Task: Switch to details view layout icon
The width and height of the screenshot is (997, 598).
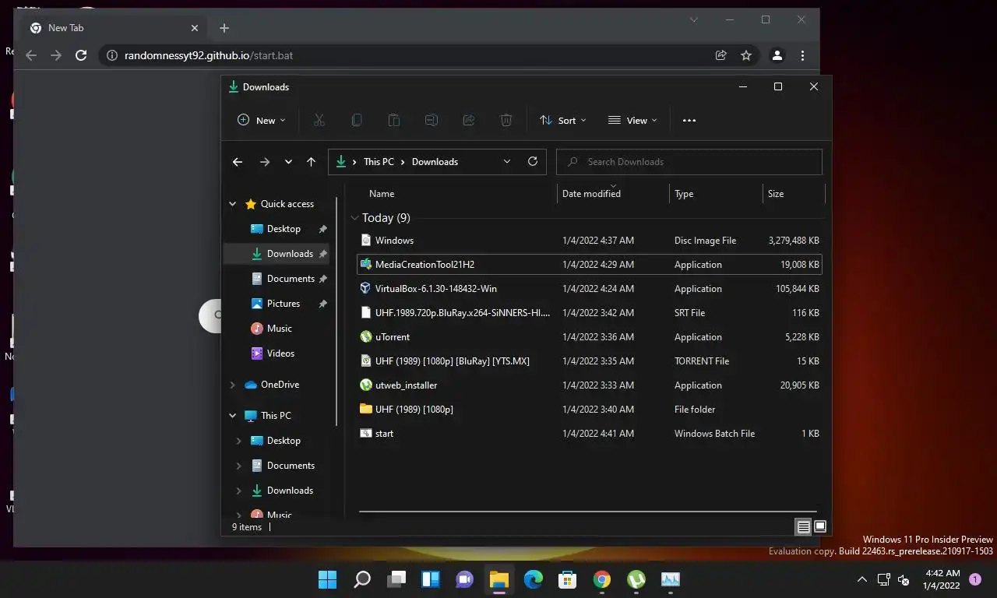Action: coord(803,527)
